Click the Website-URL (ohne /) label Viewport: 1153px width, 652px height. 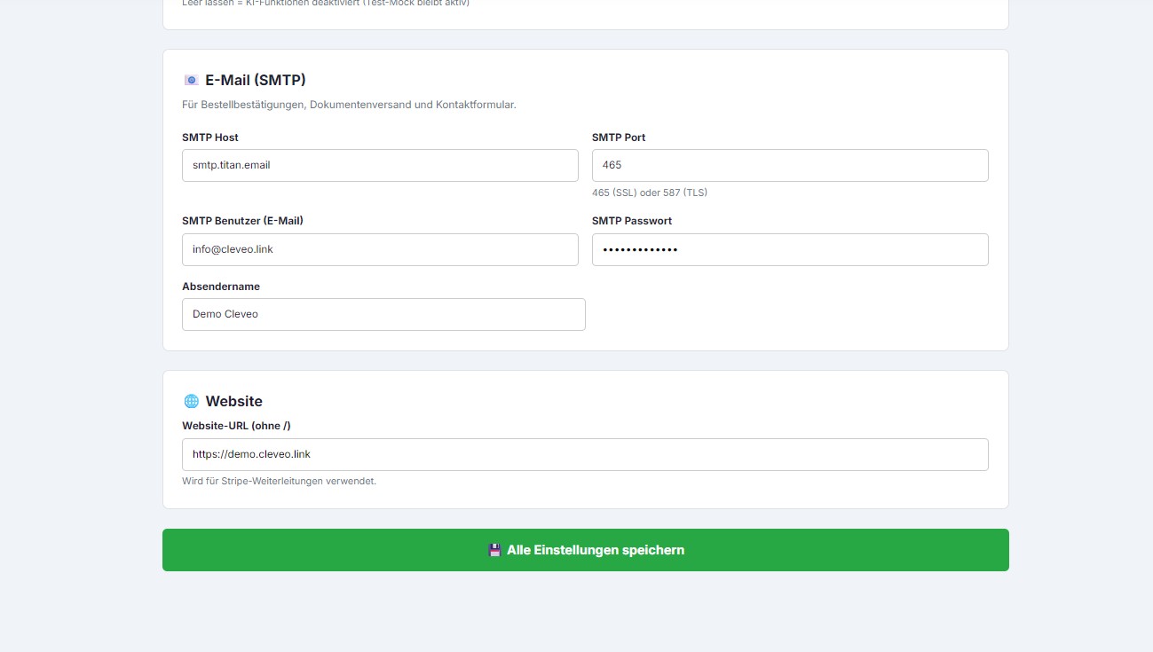(236, 426)
